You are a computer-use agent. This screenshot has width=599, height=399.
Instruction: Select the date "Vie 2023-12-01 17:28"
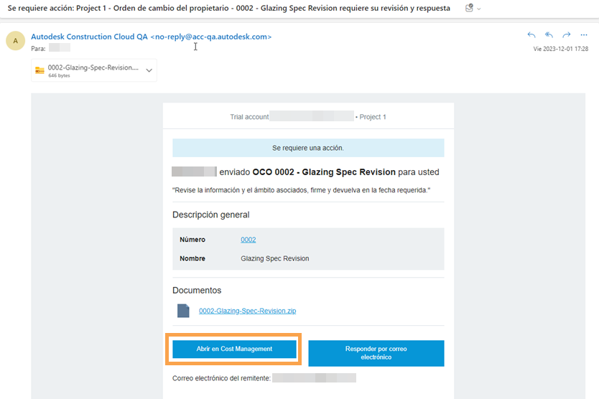click(x=561, y=49)
